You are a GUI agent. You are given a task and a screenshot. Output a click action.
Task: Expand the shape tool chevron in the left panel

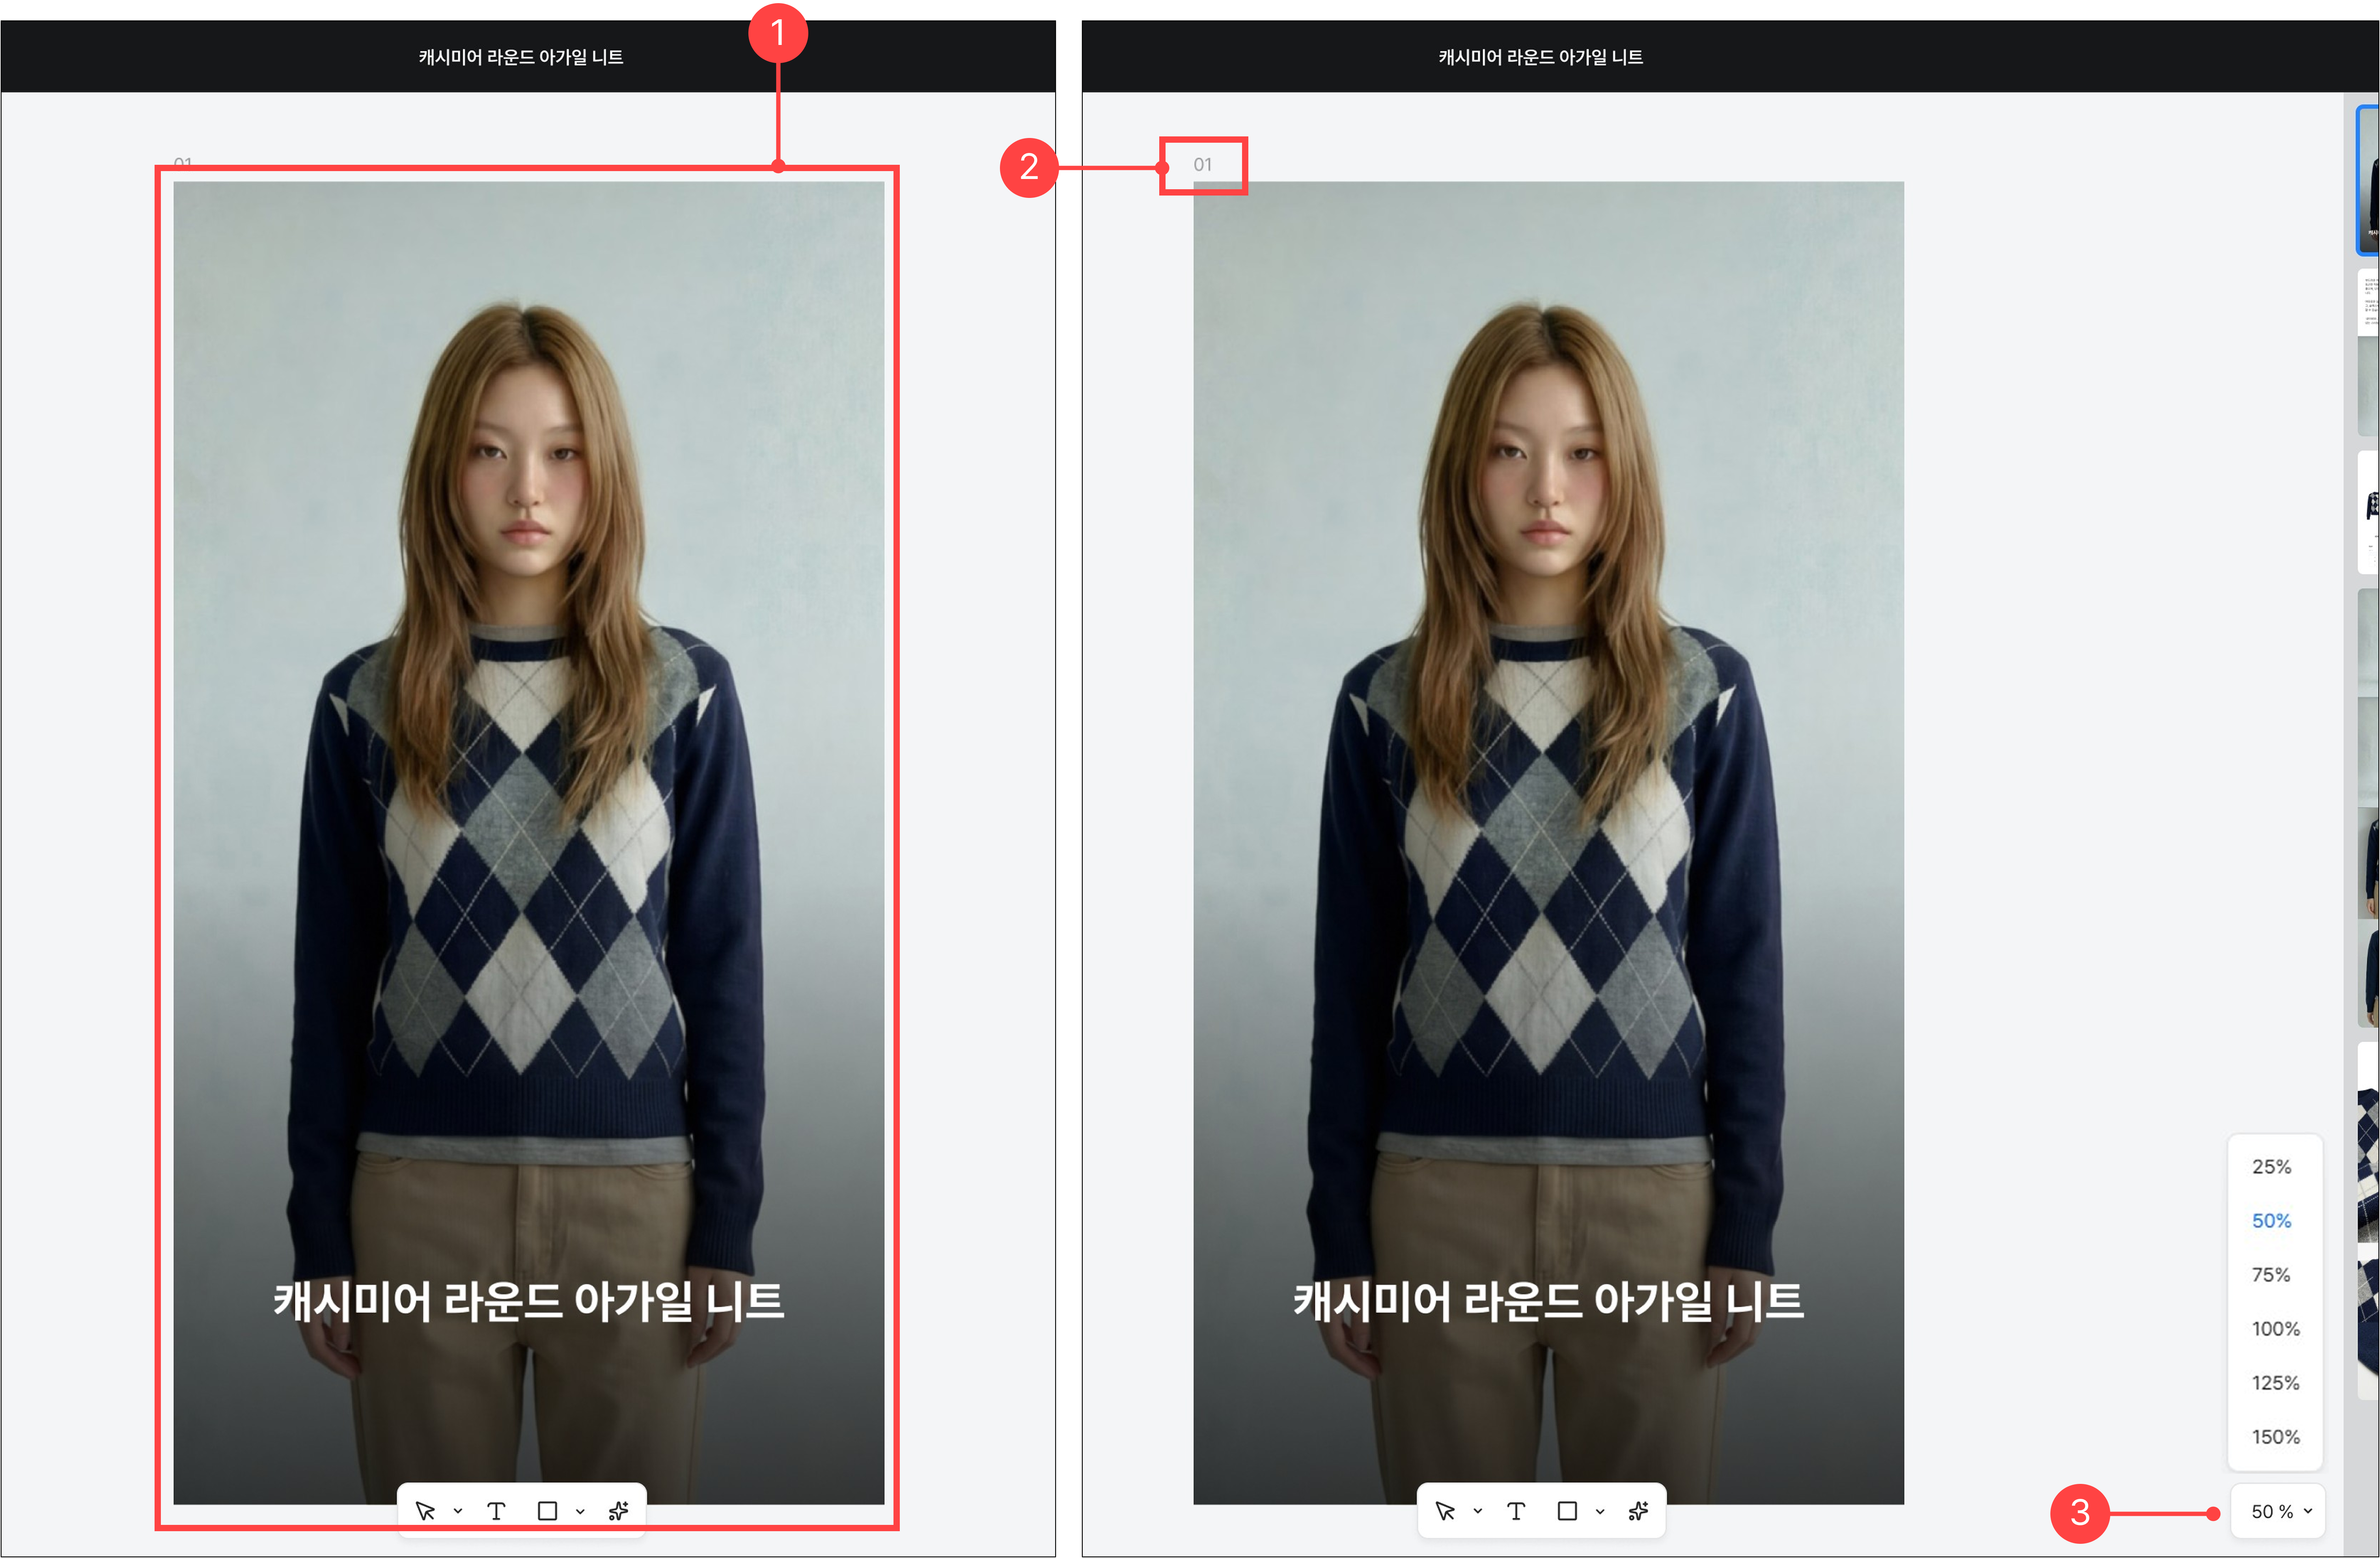[580, 1511]
